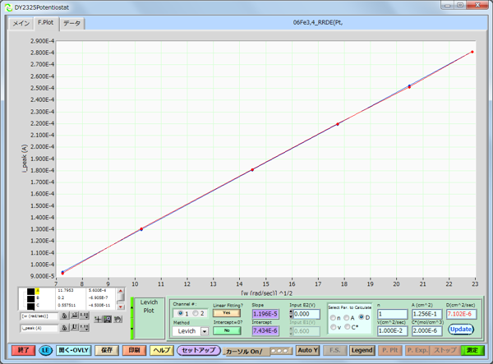Click the 開く-OVLY button
Image resolution: width=493 pixels, height=364 pixels.
pos(74,350)
